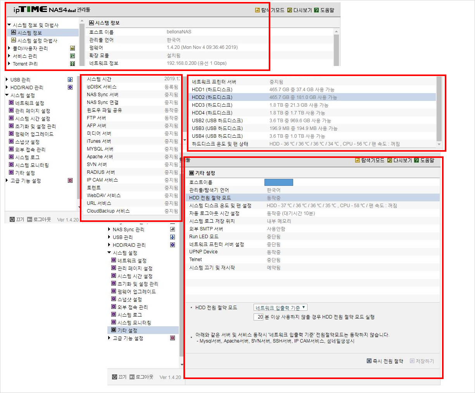
Task: Open the non-highlighted 기타 설정 tree item
Action: 22,173
